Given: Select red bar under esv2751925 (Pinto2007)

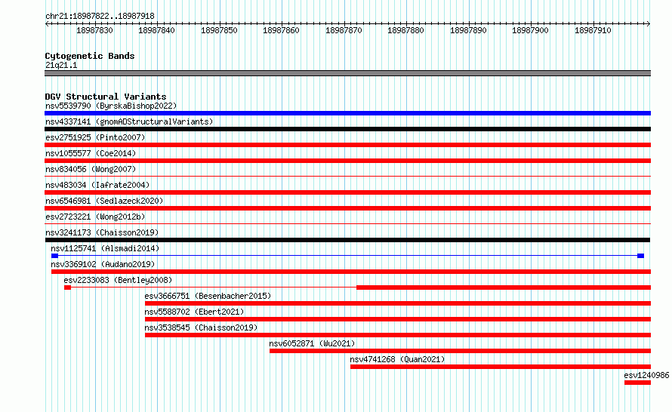Looking at the screenshot, I should point(347,145).
